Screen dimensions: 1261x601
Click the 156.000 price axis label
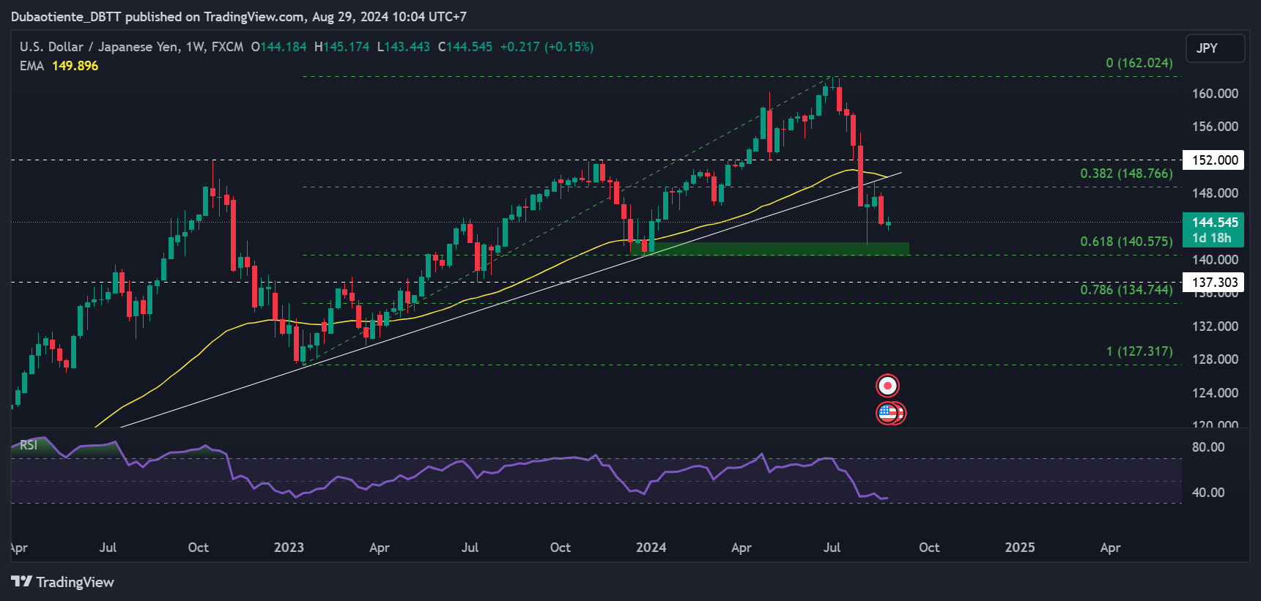tap(1215, 127)
